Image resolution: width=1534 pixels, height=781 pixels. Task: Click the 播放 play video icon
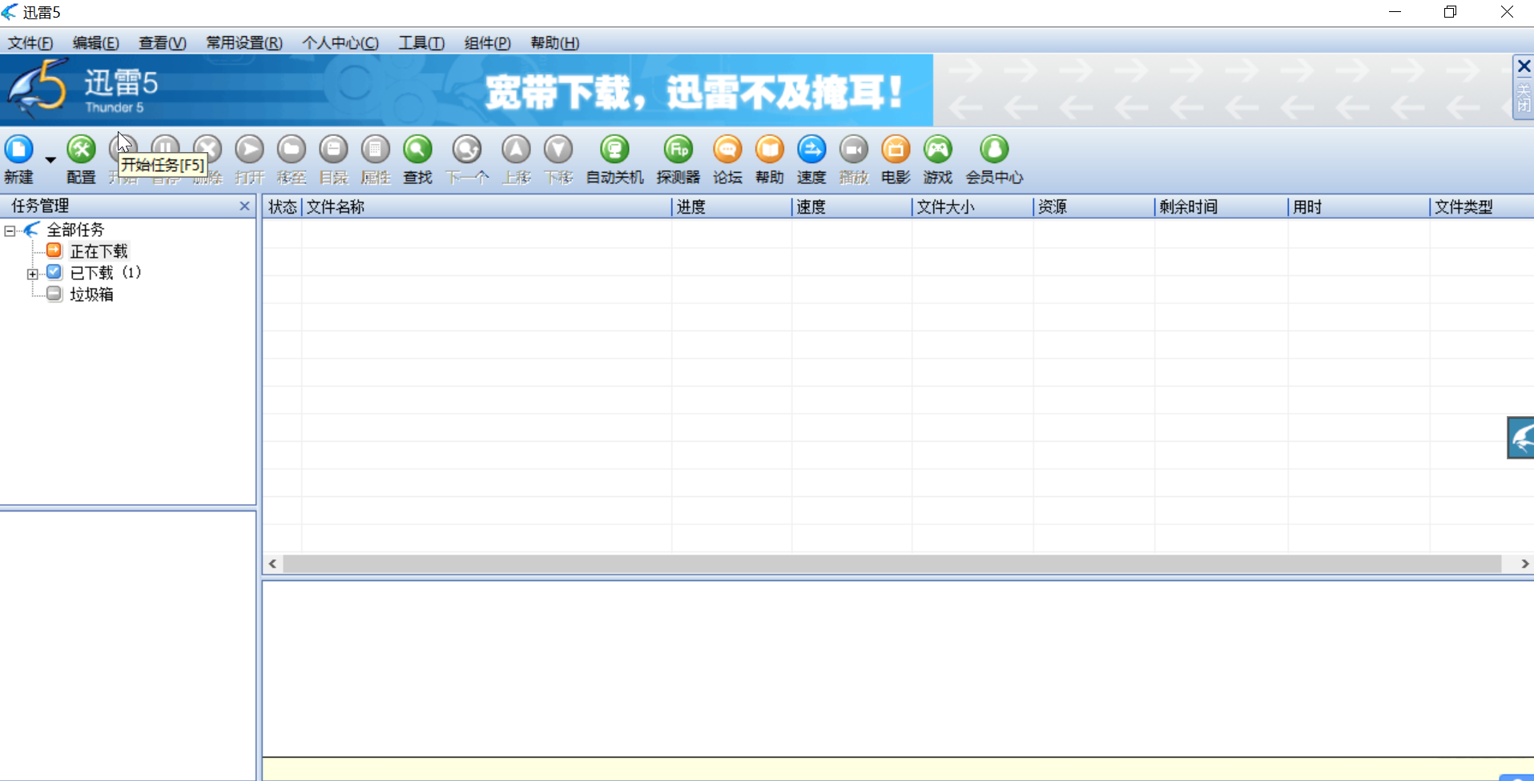pos(854,150)
